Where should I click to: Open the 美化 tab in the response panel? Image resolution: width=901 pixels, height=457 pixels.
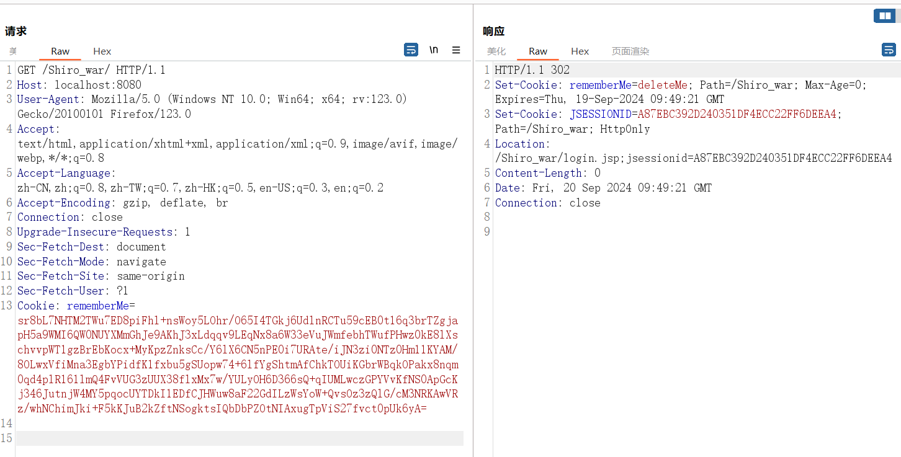pos(496,51)
